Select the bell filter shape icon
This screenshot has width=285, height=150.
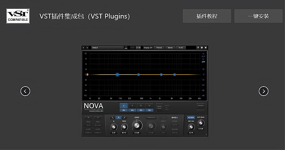[119, 117]
